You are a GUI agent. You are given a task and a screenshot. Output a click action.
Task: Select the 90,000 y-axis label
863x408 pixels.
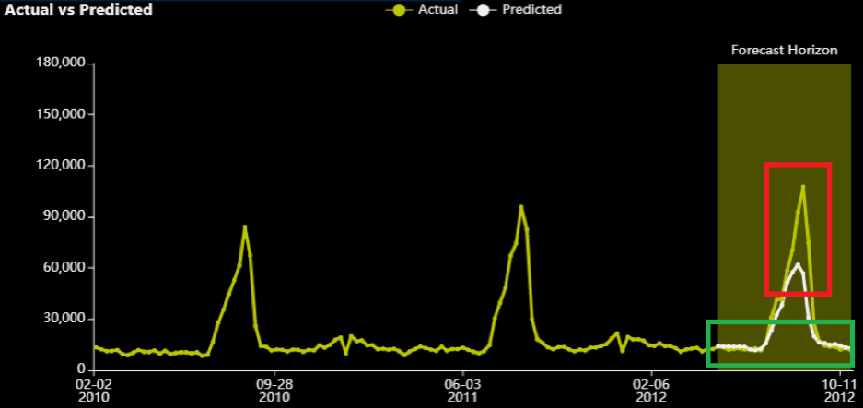click(x=64, y=216)
